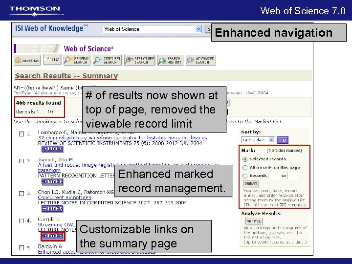Click the 'Search Results -- Summary' heading
Image resolution: width=352 pixels, height=264 pixels.
[x=66, y=76]
